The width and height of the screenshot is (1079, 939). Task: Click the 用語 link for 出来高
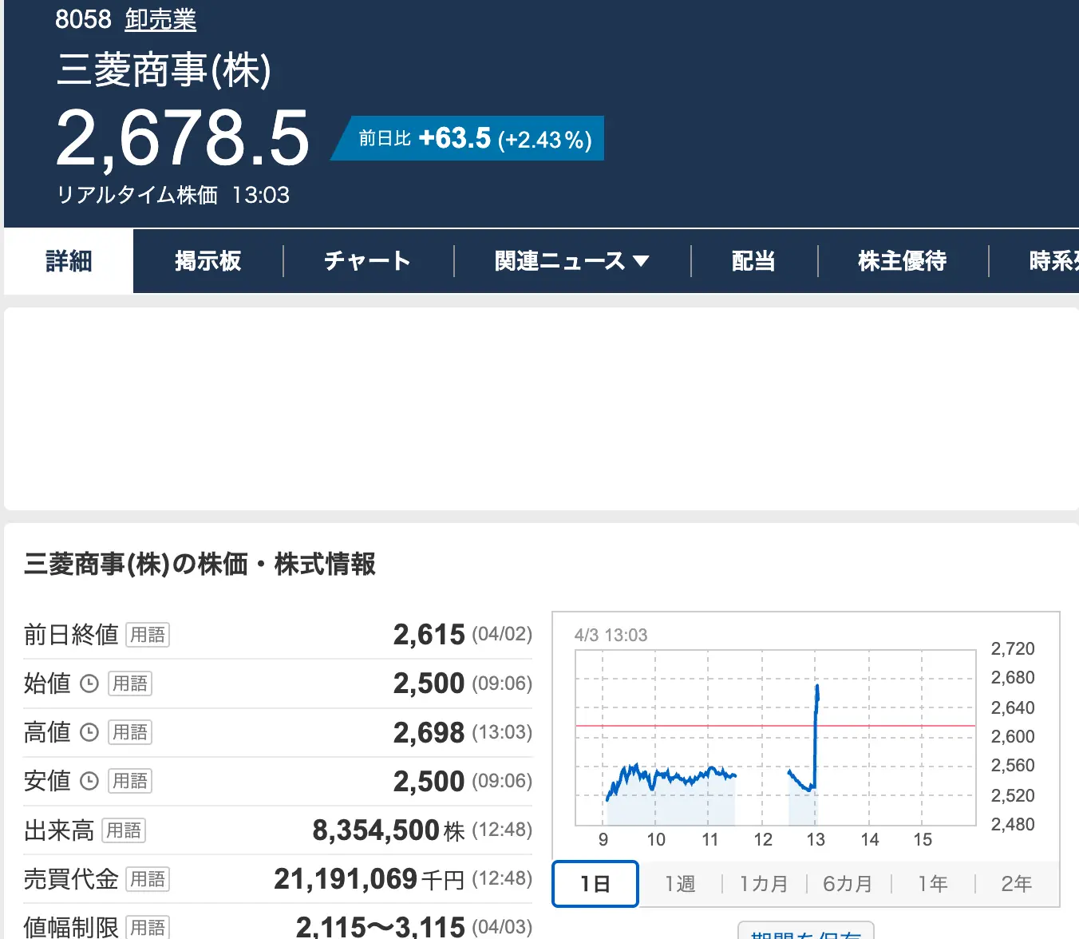pos(124,830)
